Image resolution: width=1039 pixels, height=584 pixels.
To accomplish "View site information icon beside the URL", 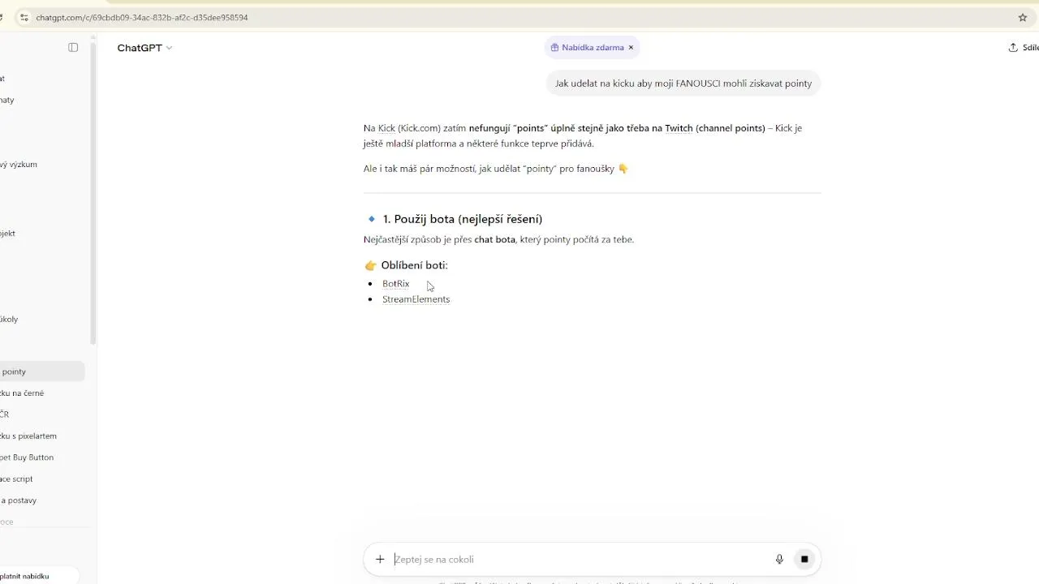I will click(x=24, y=17).
